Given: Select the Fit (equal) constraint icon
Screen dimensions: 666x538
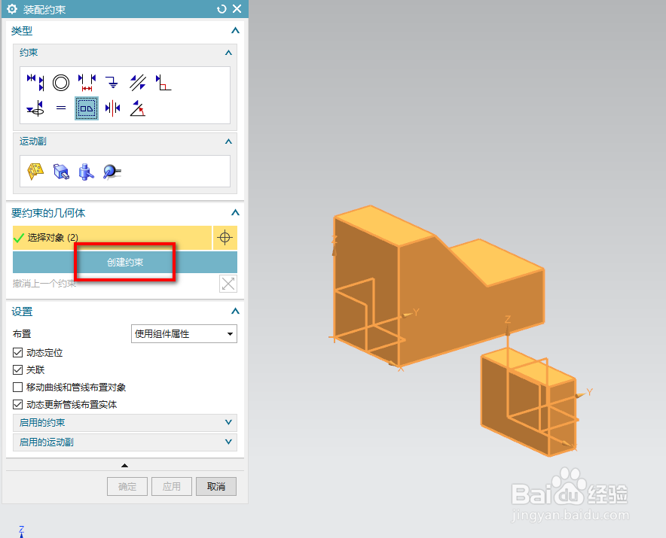Looking at the screenshot, I should pos(61,108).
